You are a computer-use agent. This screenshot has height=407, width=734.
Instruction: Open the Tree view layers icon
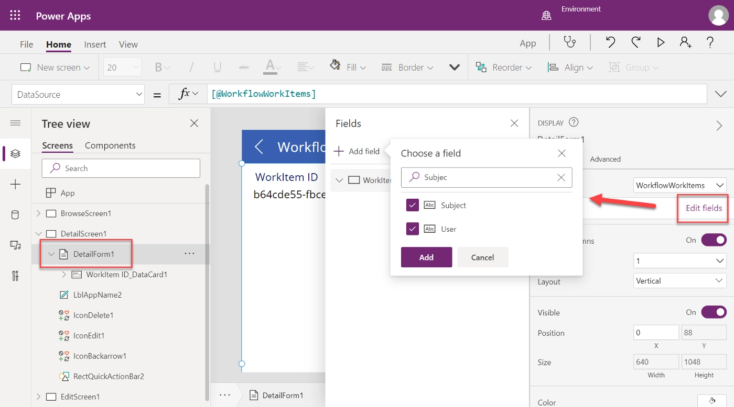tap(15, 153)
